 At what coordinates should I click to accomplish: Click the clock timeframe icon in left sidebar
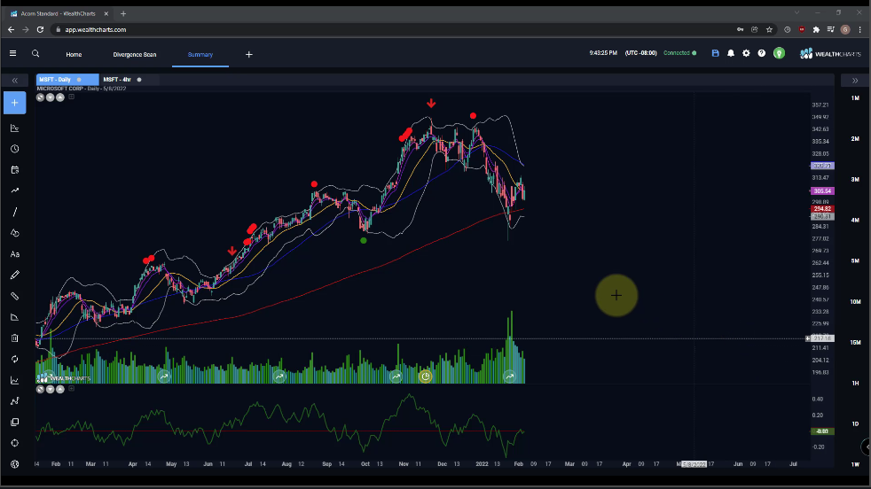pos(15,149)
